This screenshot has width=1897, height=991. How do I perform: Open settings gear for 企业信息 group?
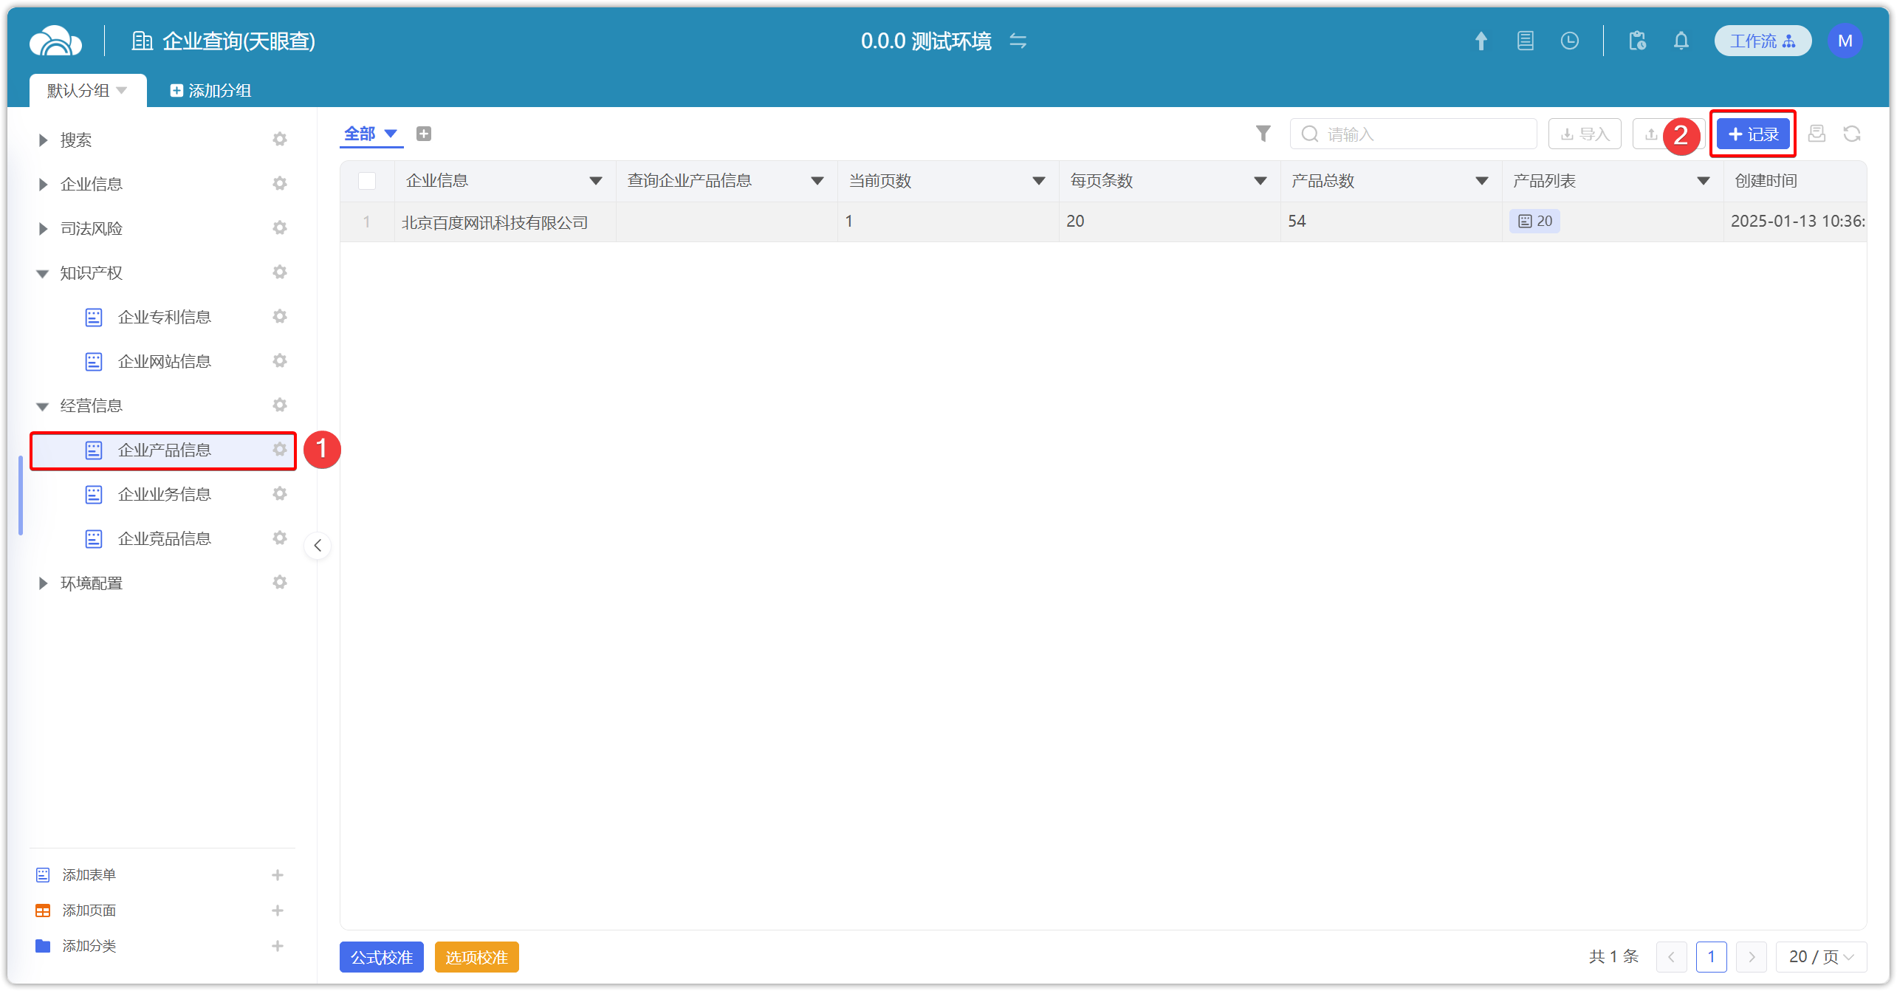point(279,184)
